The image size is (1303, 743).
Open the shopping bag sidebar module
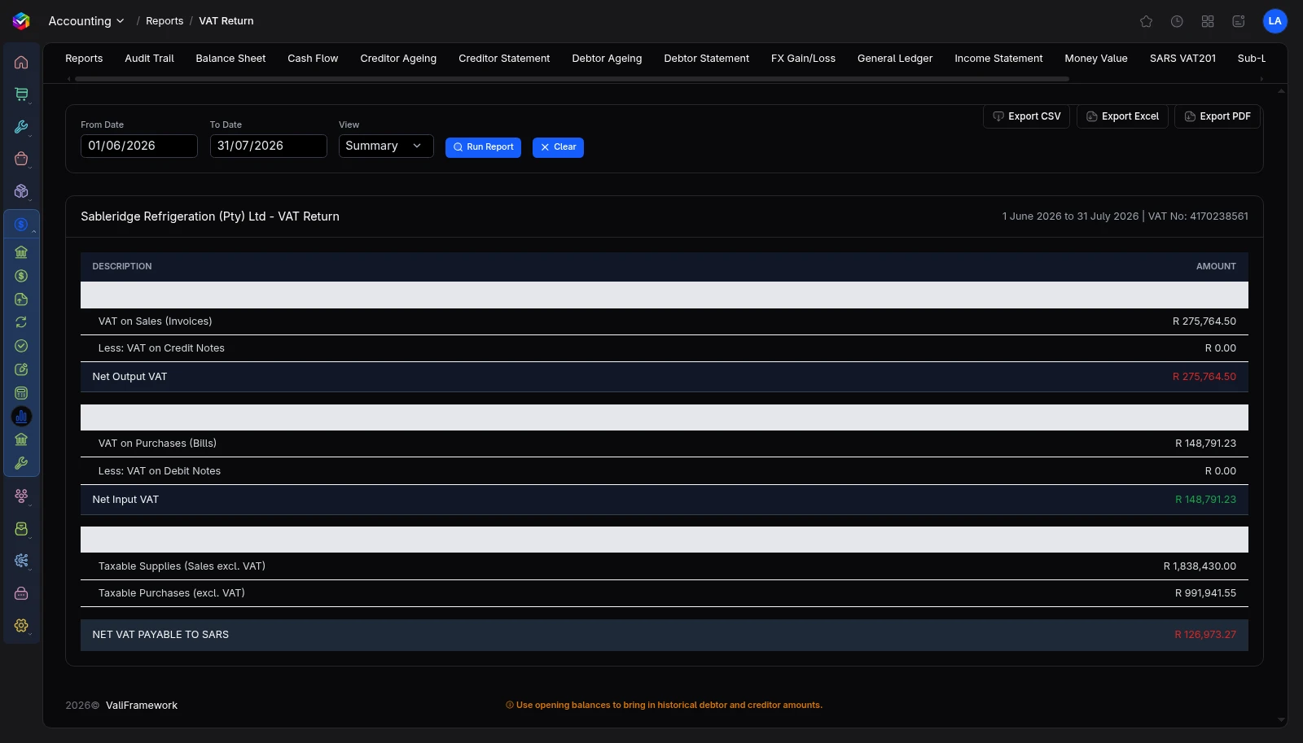(x=21, y=159)
